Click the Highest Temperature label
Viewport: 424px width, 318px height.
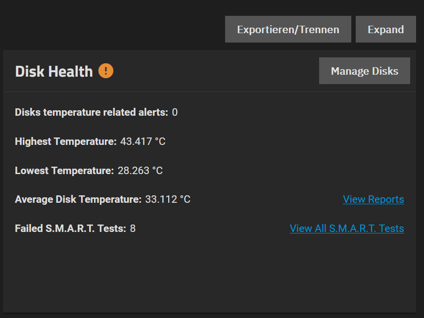(x=65, y=141)
